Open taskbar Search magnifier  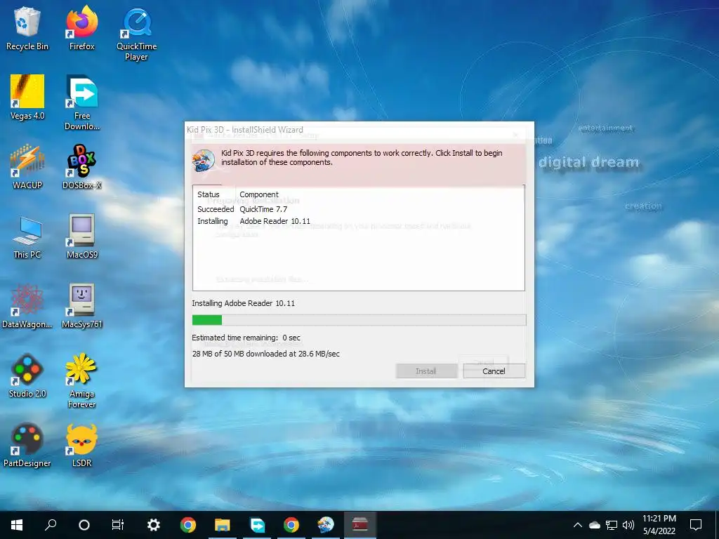tap(51, 525)
